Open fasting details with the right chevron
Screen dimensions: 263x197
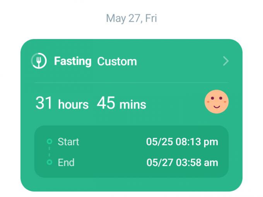click(x=226, y=61)
